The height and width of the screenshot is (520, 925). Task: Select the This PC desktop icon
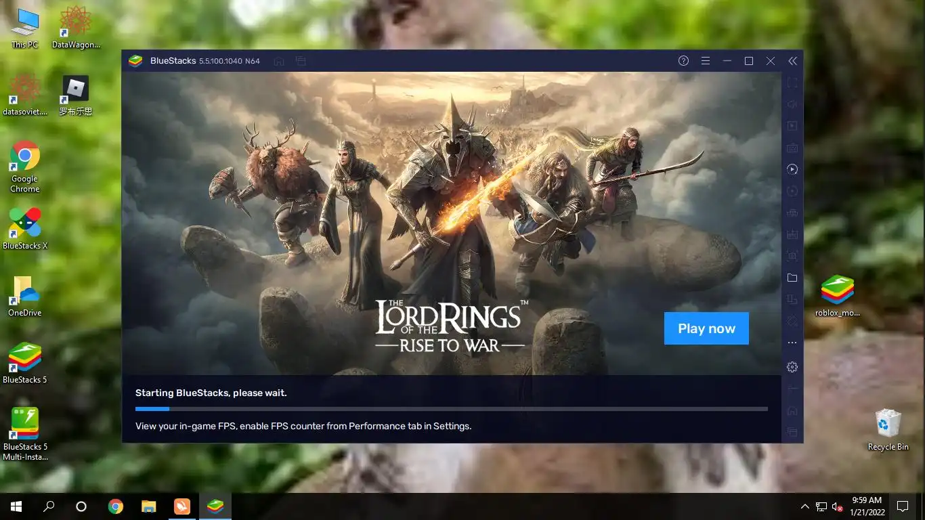(25, 29)
